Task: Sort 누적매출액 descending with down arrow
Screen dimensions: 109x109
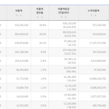Action: [x=96, y=15]
